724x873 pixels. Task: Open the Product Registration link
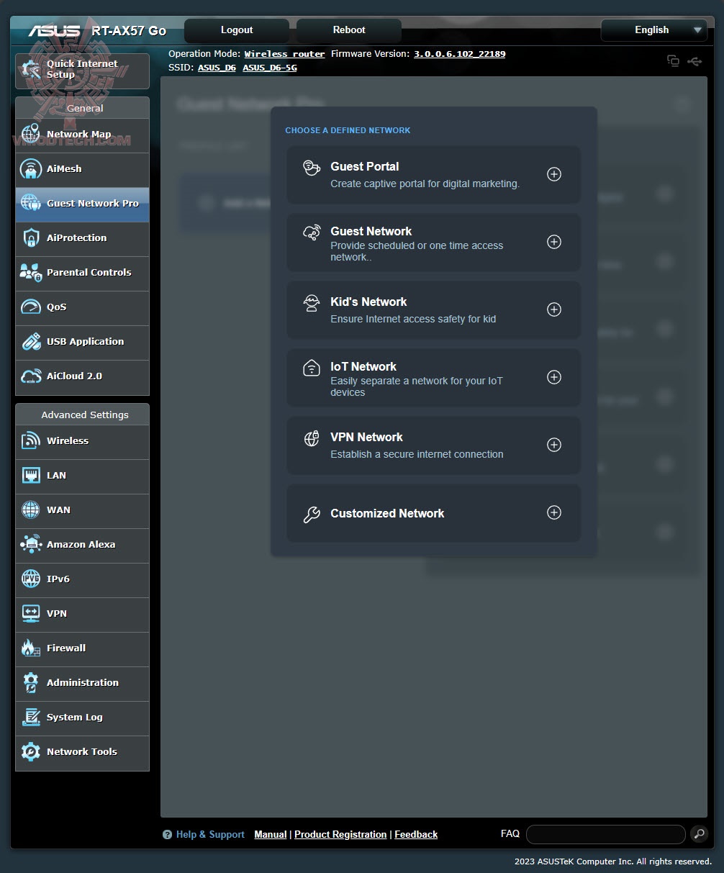click(340, 834)
